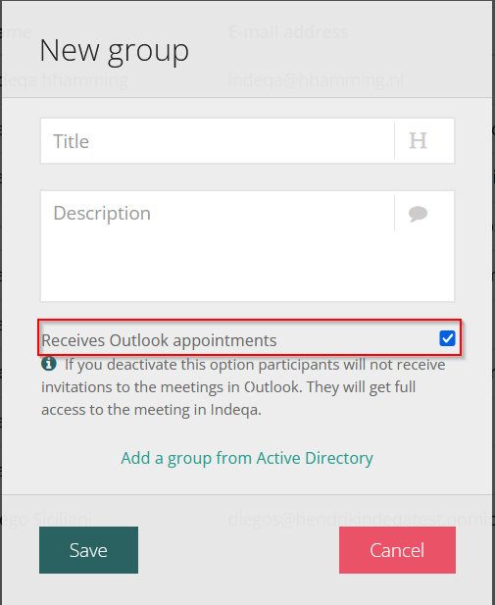Select the faded E-mail address column header
The image size is (495, 605).
tap(288, 31)
